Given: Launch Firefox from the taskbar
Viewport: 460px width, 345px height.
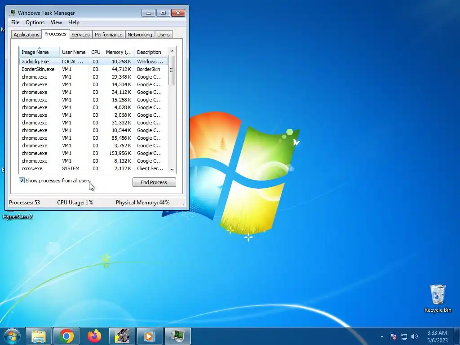Looking at the screenshot, I should pos(94,336).
